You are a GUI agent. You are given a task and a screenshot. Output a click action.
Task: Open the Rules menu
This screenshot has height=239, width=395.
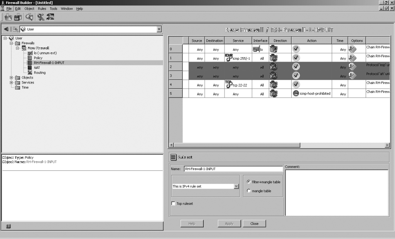point(42,8)
